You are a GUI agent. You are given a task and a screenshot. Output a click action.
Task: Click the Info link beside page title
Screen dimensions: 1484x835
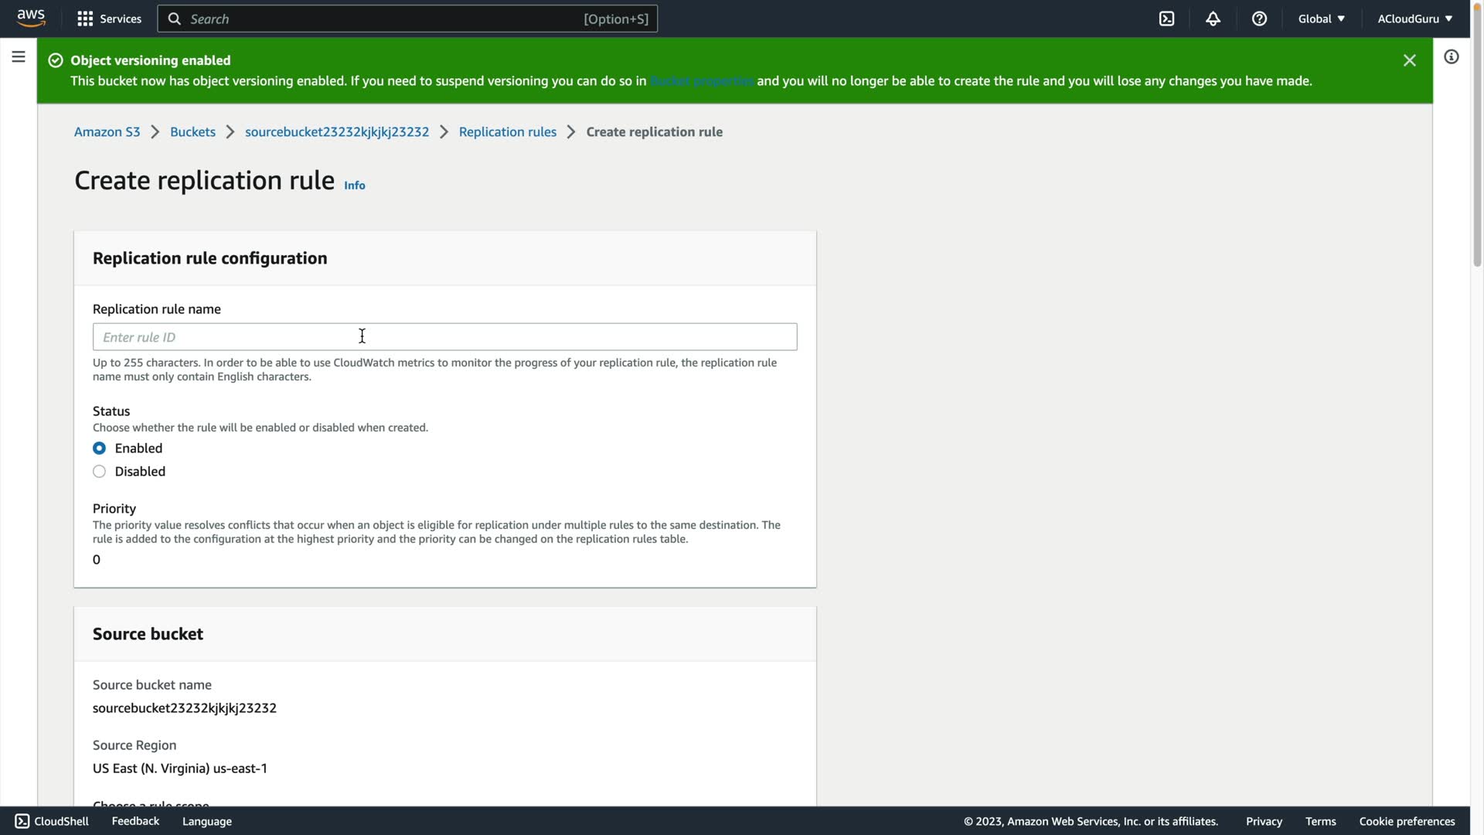354,186
